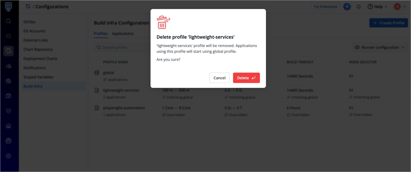Click the globe icon beside global profile
This screenshot has height=172, width=411.
coord(97,73)
